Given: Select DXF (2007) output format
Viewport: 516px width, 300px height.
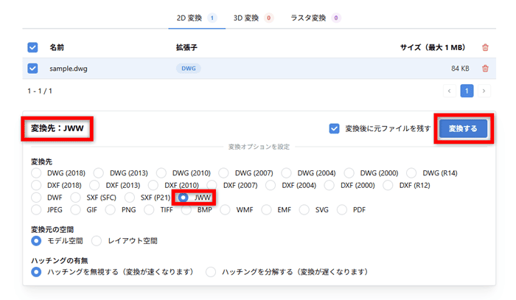Looking at the screenshot, I should [212, 186].
